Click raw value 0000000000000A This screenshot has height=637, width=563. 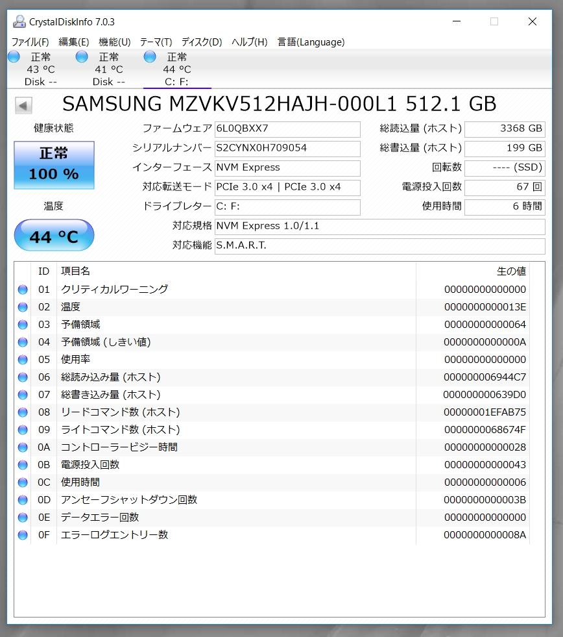click(485, 342)
